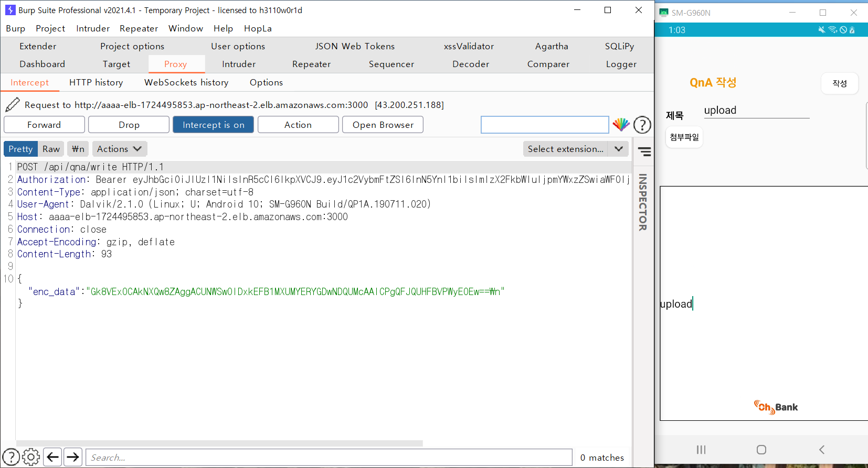Screen dimensions: 868x468
Task: Switch to the xssValidator tab
Action: coord(469,46)
